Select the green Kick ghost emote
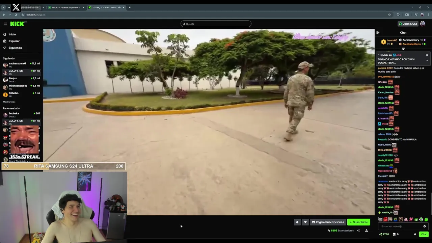The height and width of the screenshot is (243, 432). (x=426, y=219)
